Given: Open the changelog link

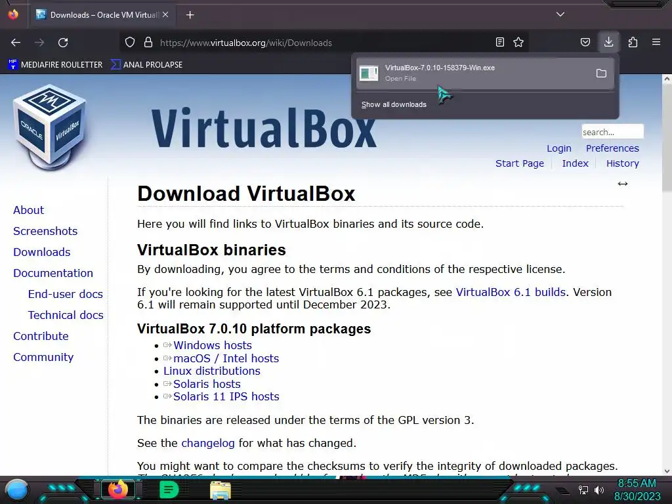Looking at the screenshot, I should [208, 443].
